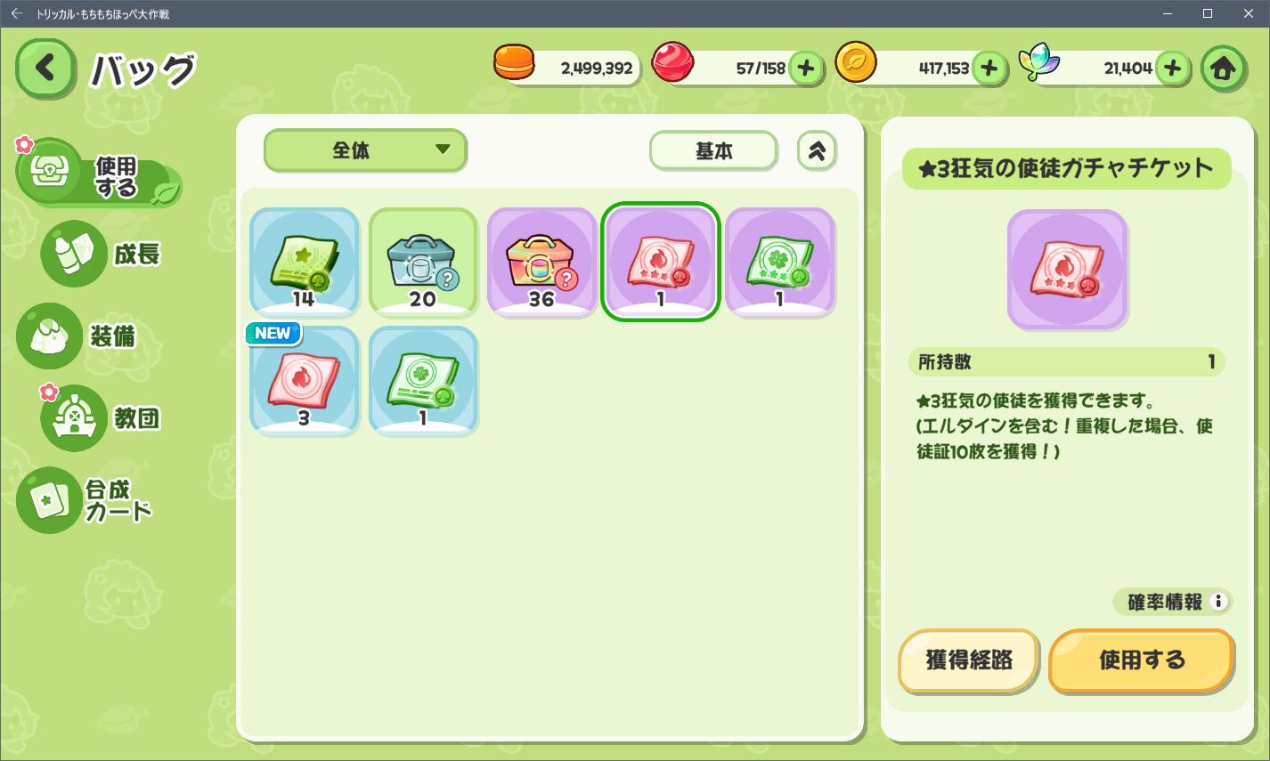
Task: Open the 教団 category tab
Action: click(x=102, y=417)
